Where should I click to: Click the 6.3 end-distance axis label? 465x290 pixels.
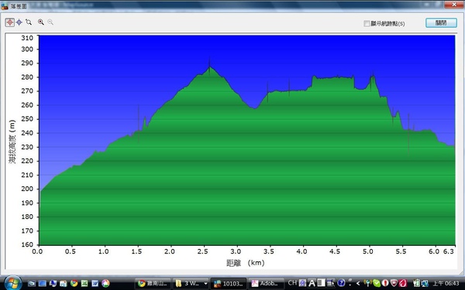[449, 251]
